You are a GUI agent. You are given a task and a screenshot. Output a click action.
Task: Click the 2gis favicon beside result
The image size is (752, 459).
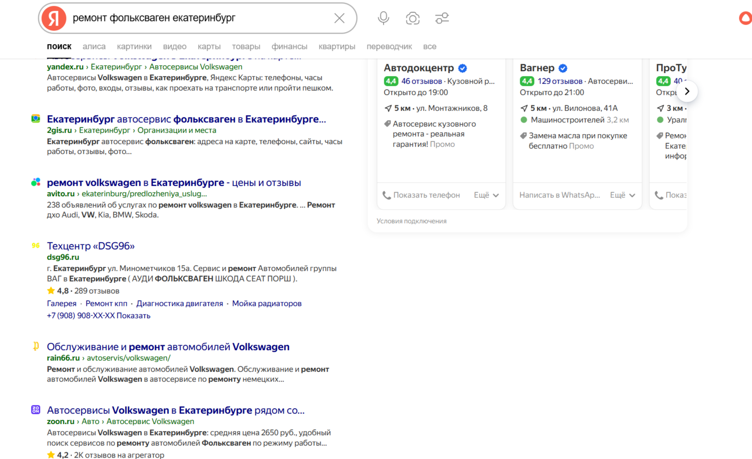click(36, 119)
